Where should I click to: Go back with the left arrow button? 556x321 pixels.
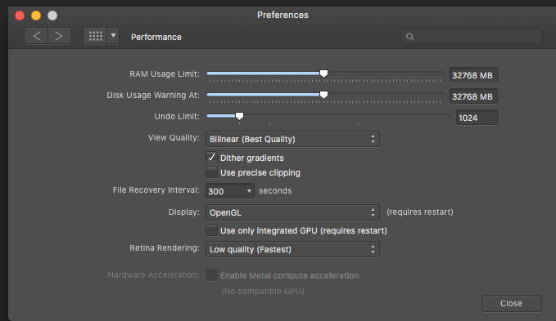point(36,36)
